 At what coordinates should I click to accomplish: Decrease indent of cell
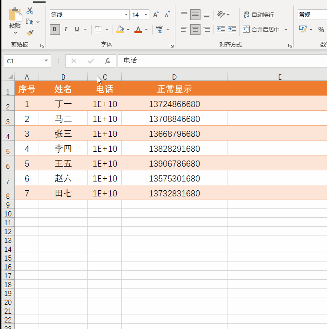pyautogui.click(x=221, y=29)
